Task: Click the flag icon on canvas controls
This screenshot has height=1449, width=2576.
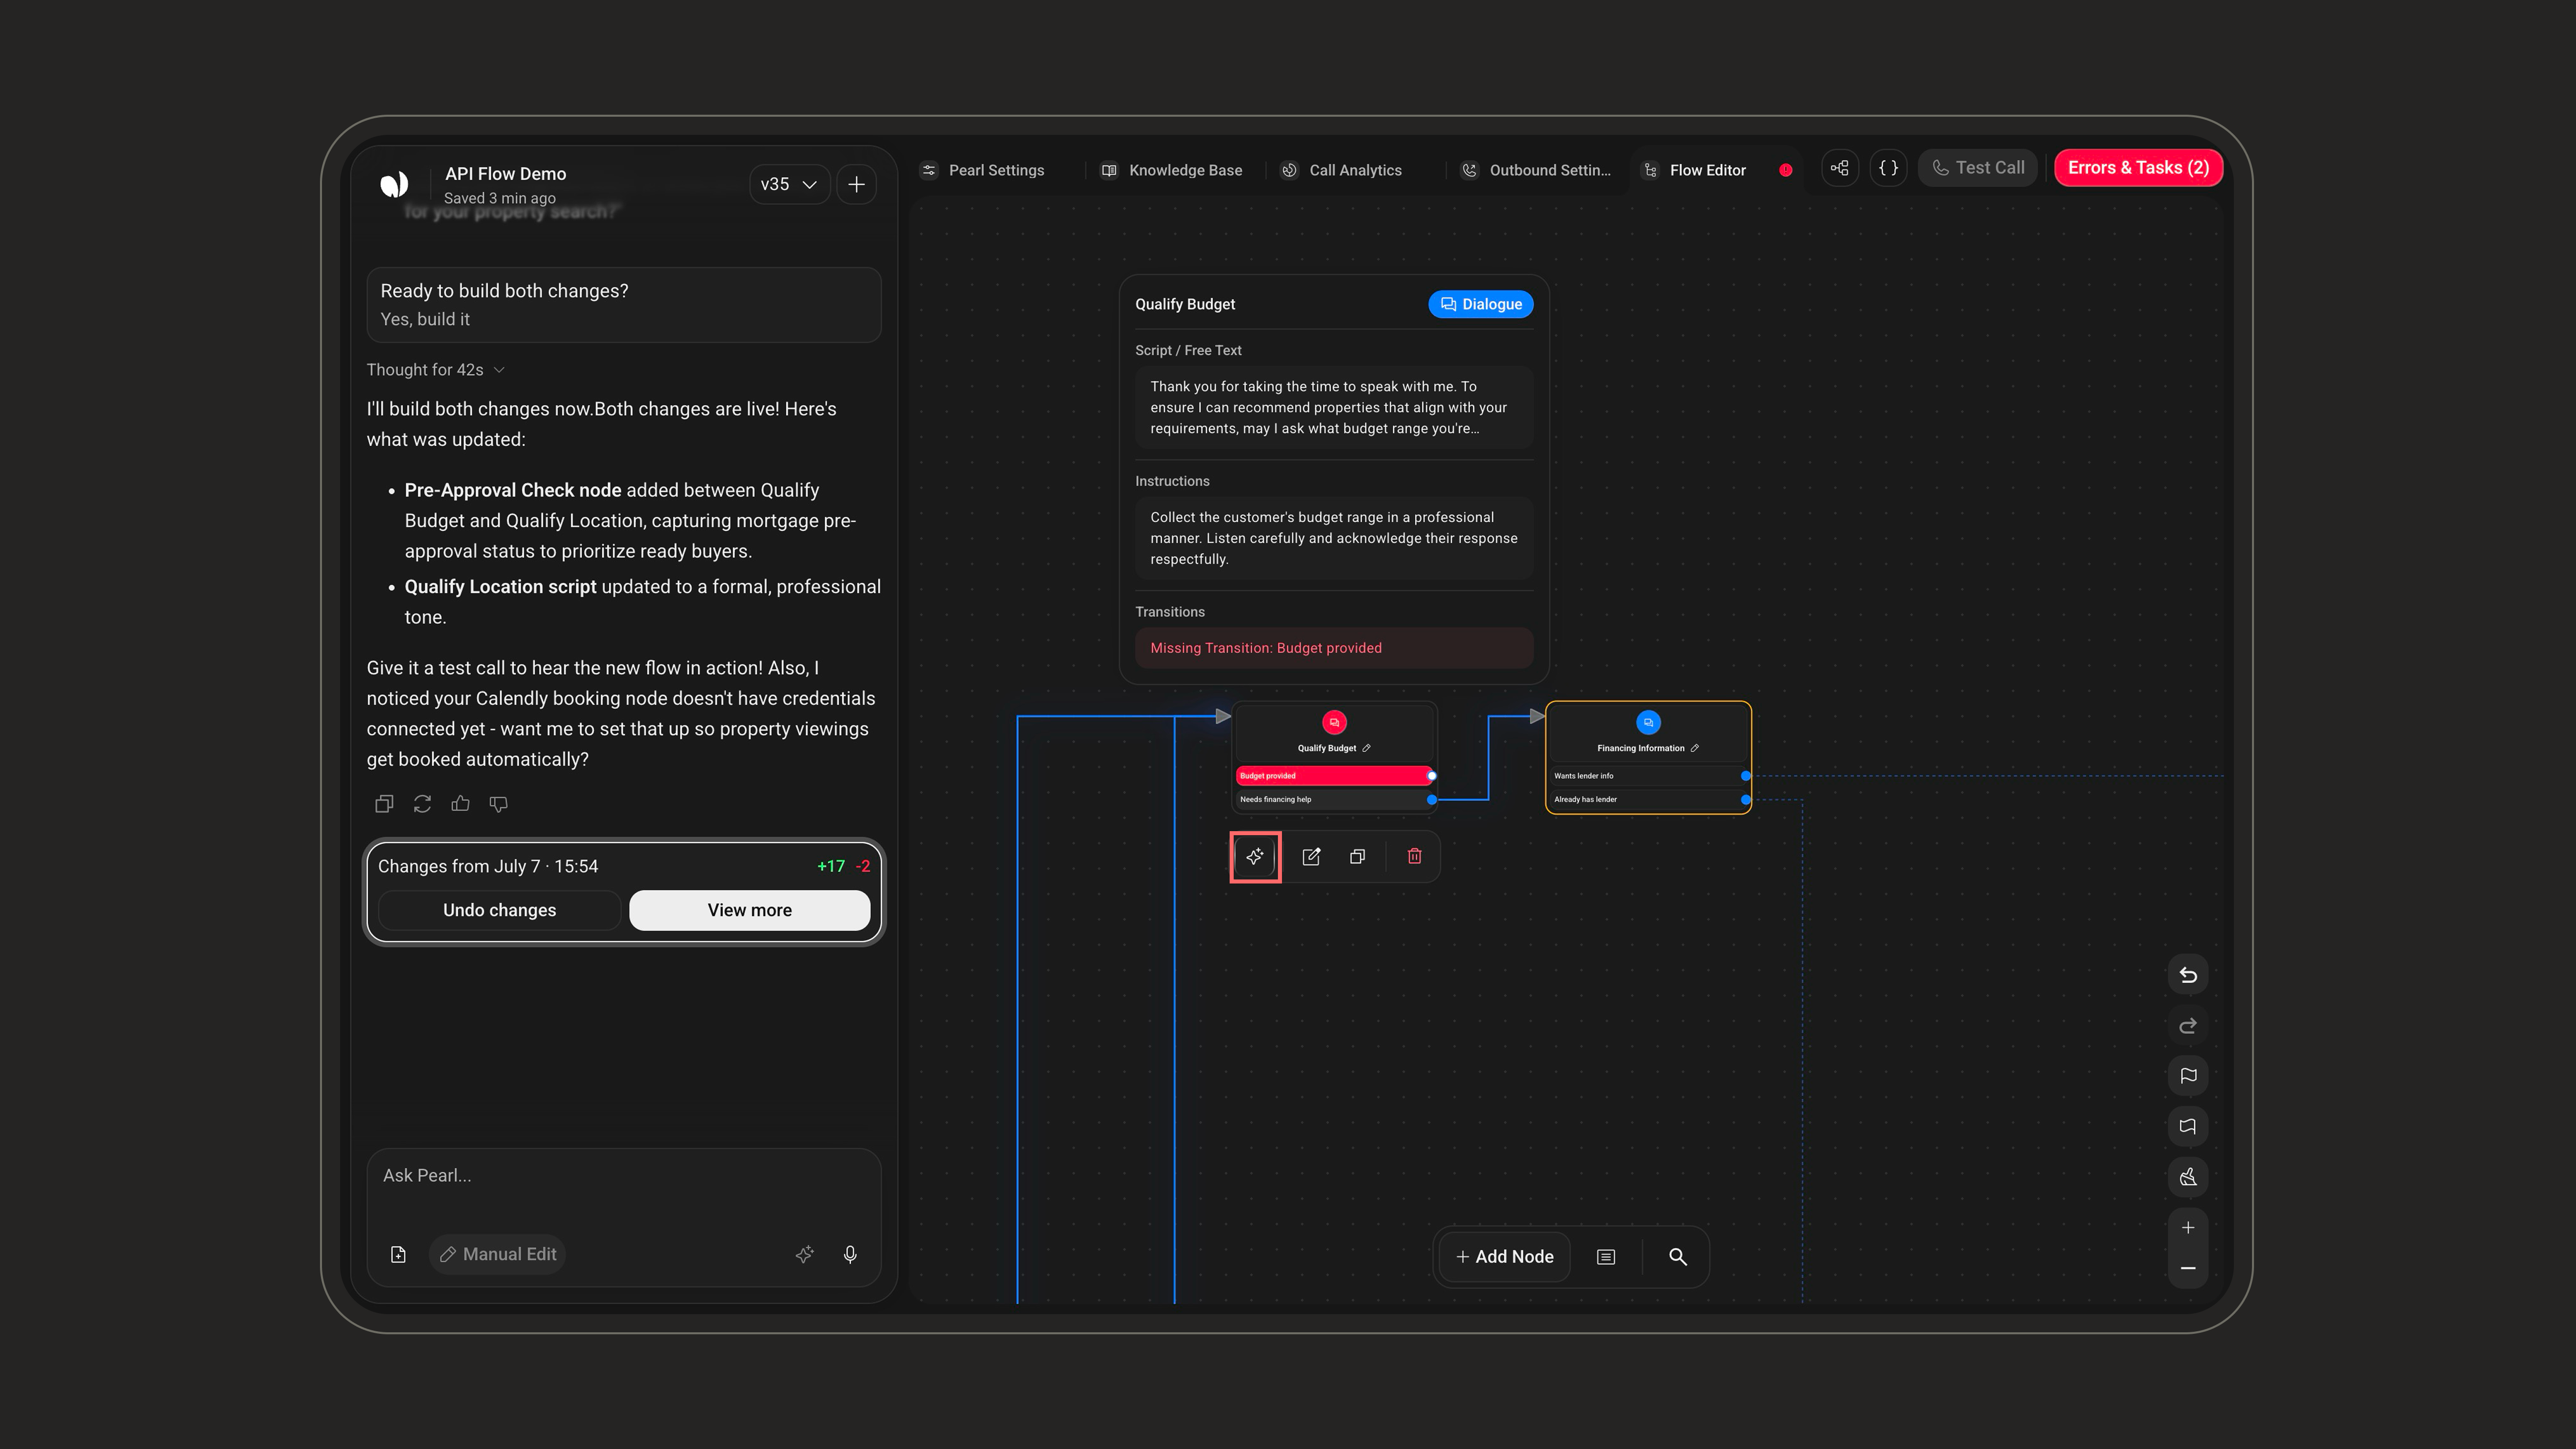Action: pyautogui.click(x=2187, y=1076)
